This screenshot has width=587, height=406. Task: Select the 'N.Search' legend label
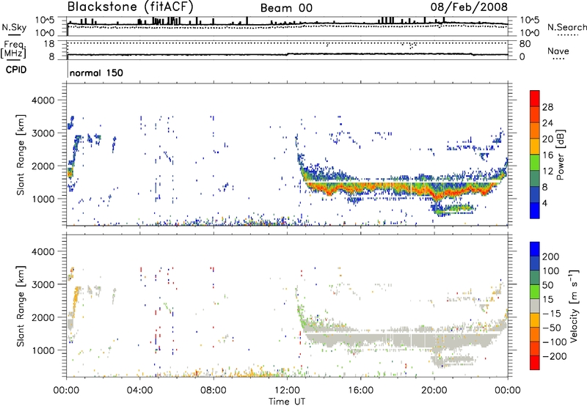pyautogui.click(x=567, y=27)
